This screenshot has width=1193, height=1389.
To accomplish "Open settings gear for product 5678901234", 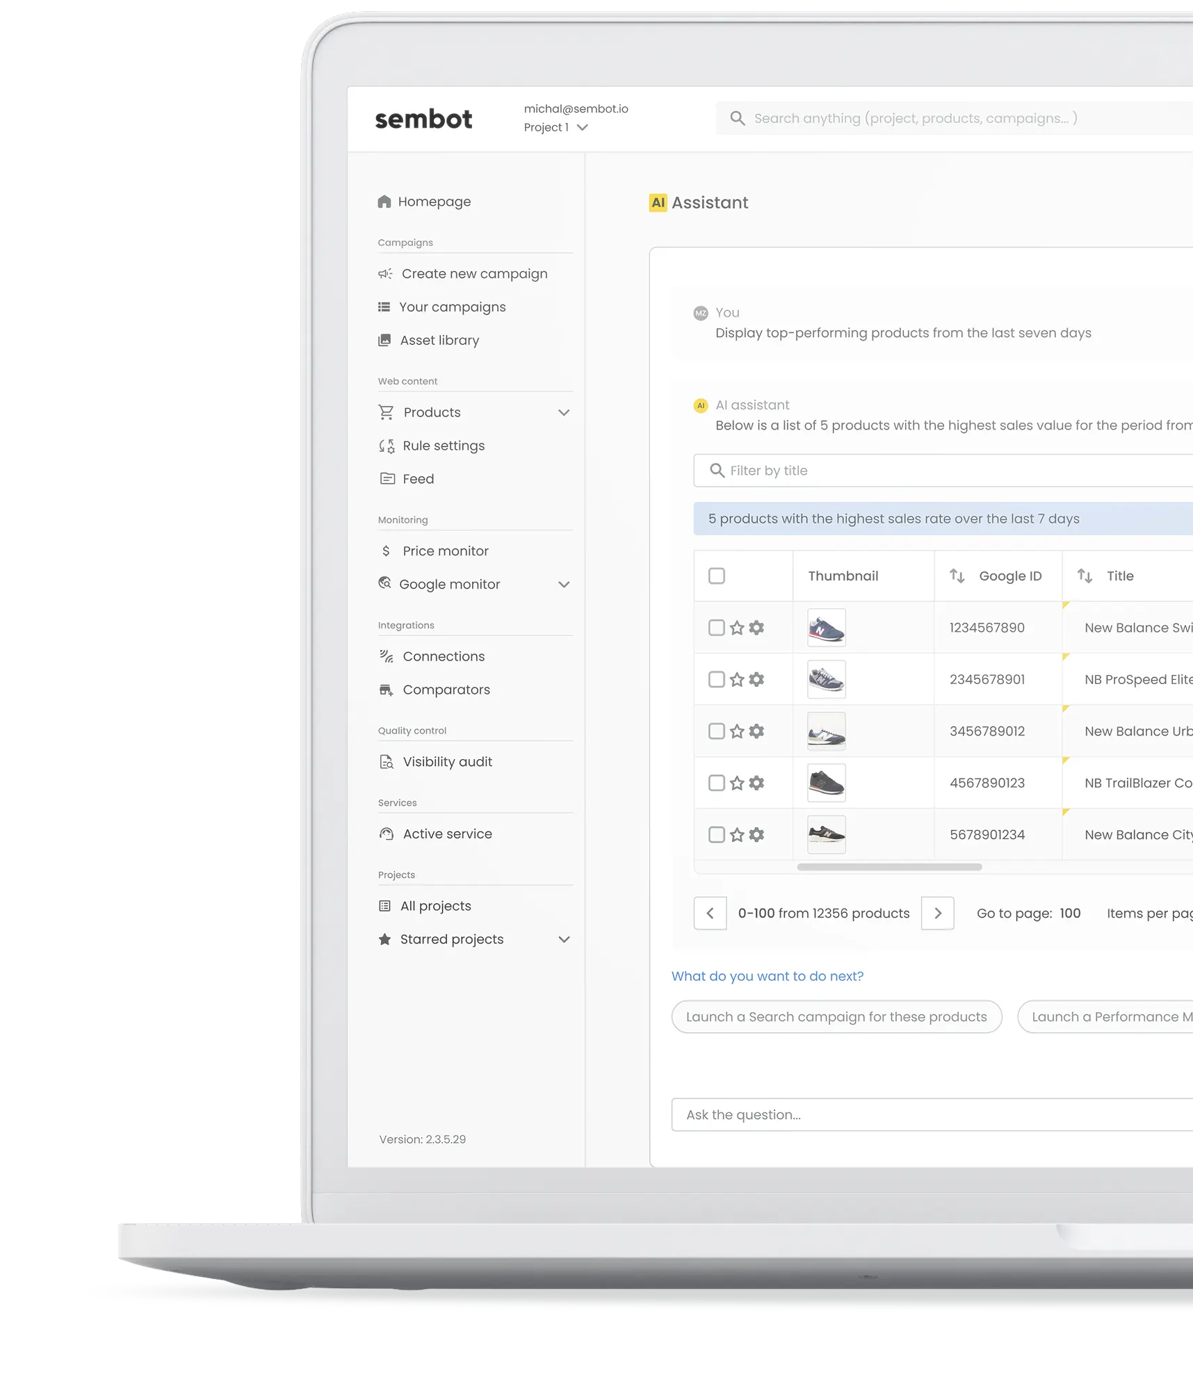I will coord(756,835).
